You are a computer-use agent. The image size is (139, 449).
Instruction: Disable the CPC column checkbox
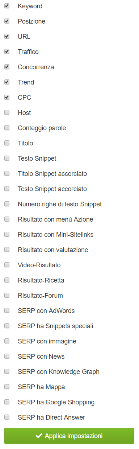(x=7, y=97)
